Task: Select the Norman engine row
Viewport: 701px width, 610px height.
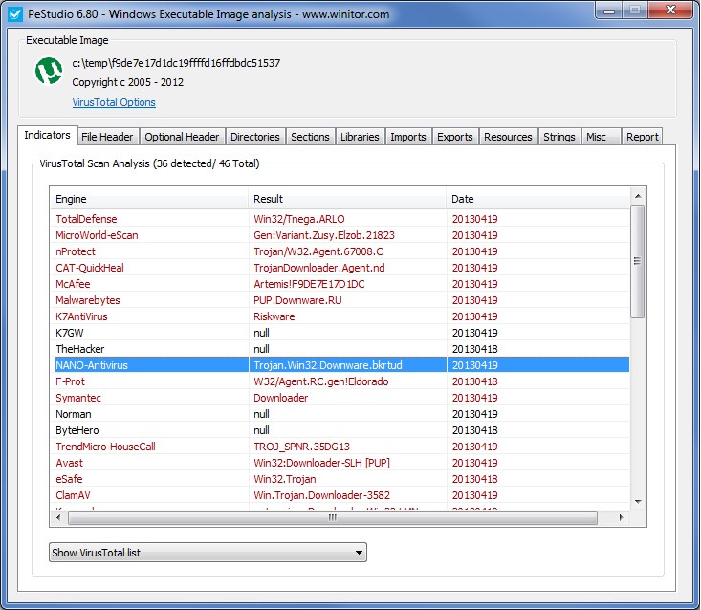Action: coord(340,414)
